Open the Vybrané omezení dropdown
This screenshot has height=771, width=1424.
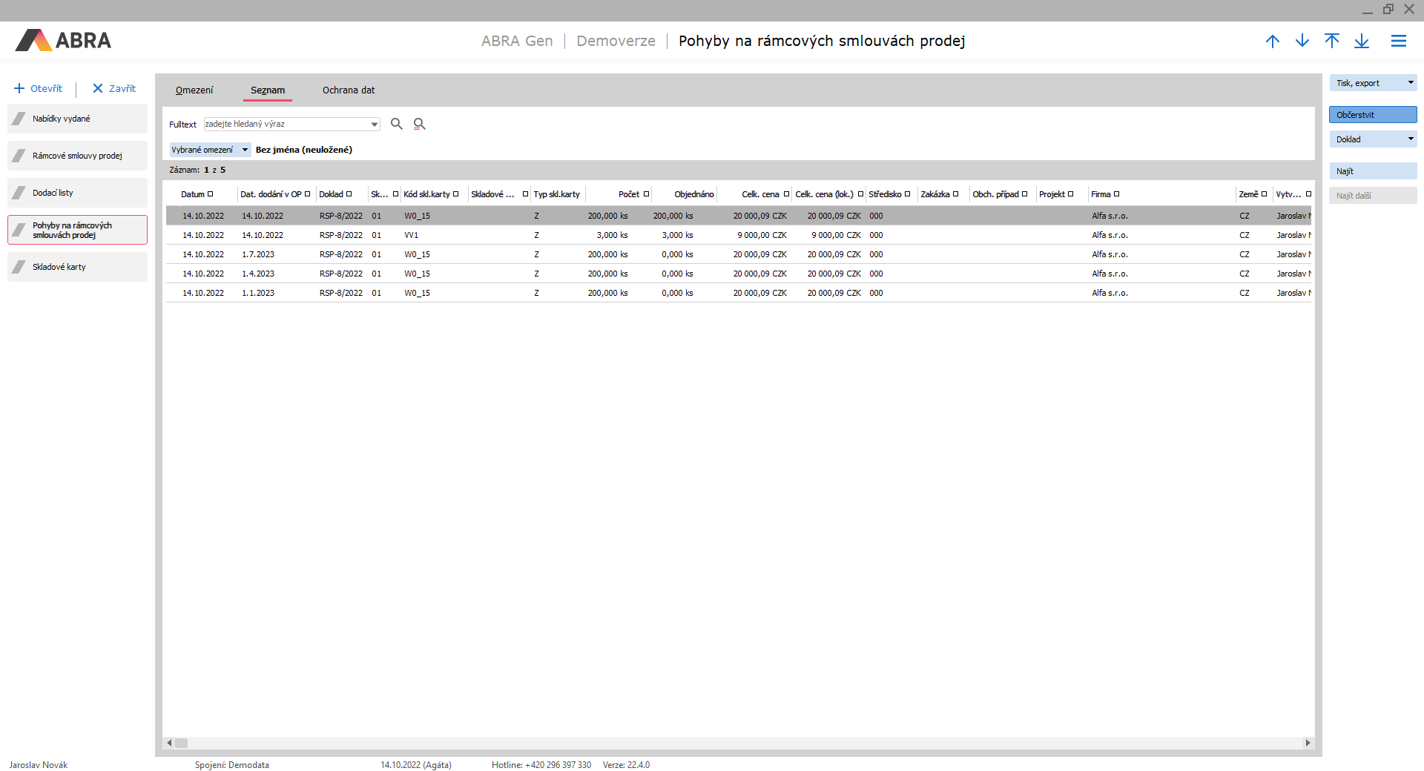[x=245, y=150]
